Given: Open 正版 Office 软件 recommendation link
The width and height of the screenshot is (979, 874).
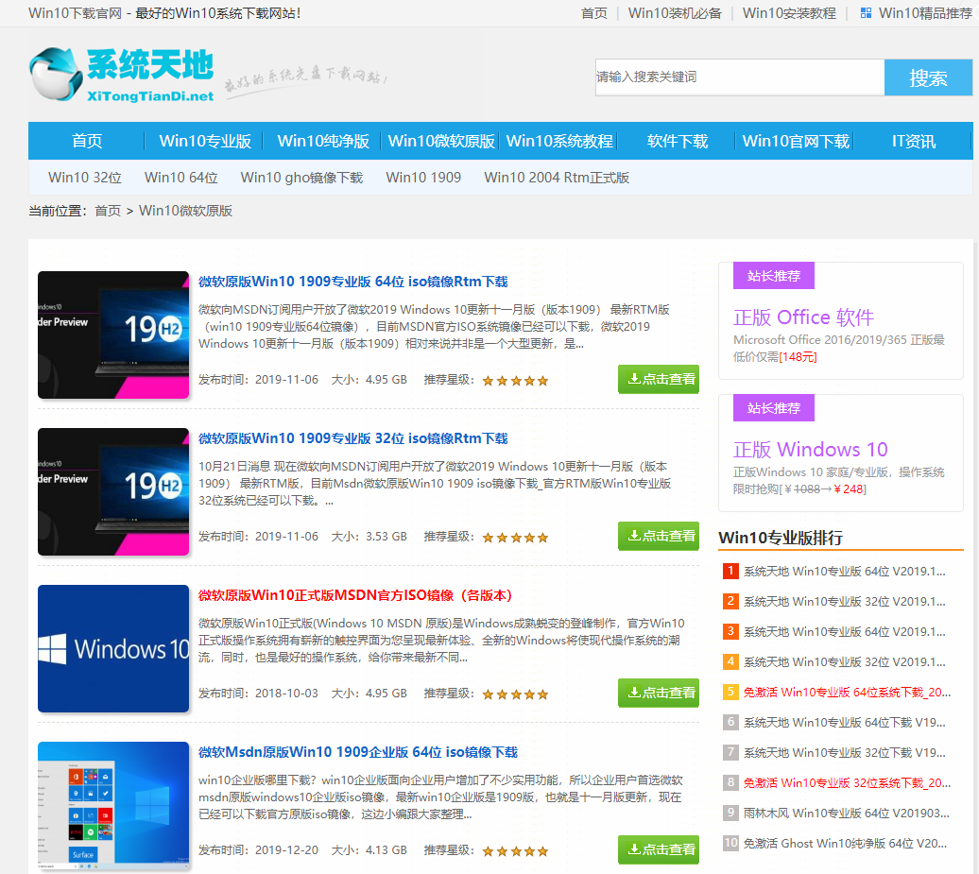Looking at the screenshot, I should click(x=803, y=317).
